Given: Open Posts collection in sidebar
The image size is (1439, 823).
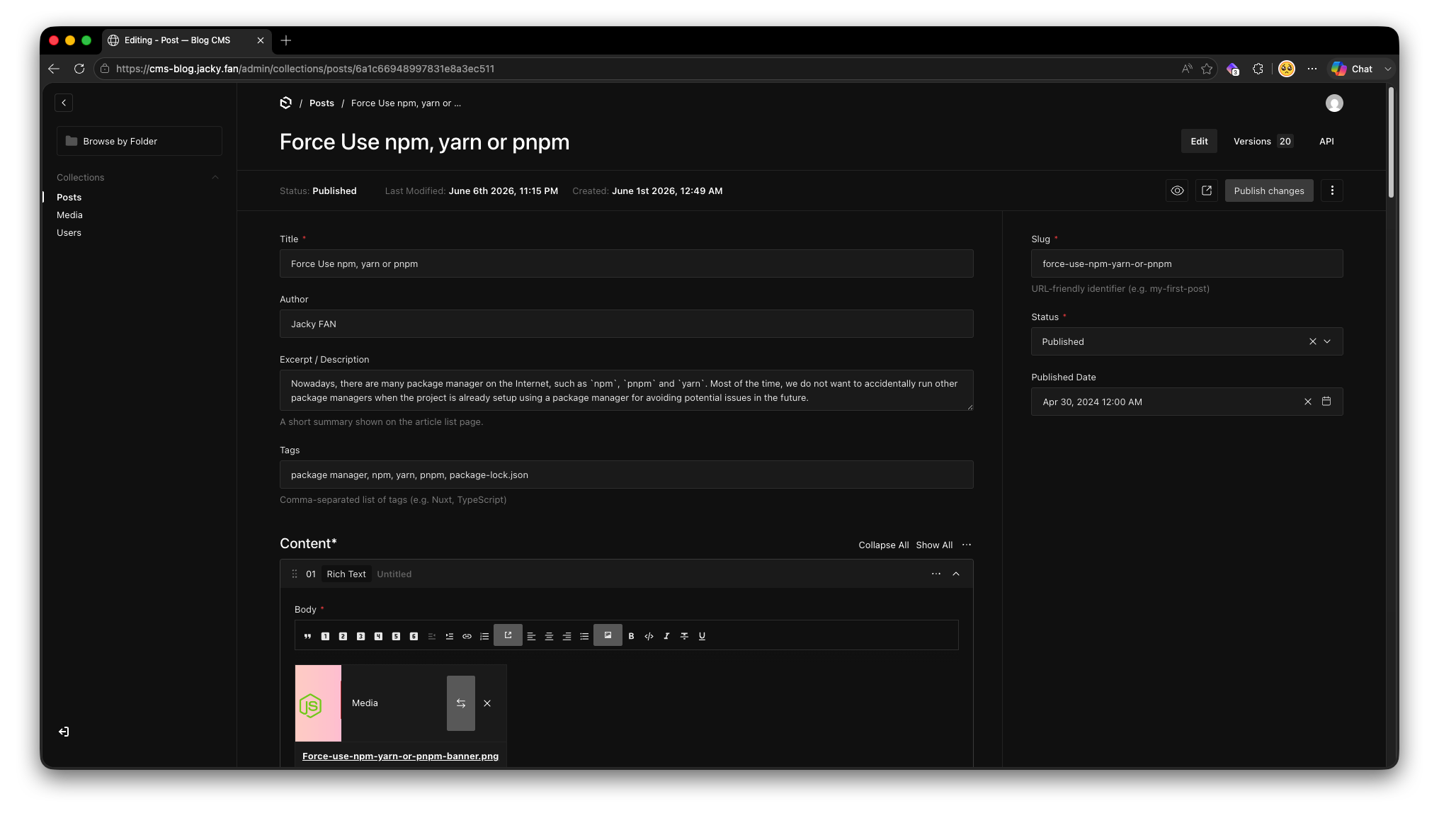Looking at the screenshot, I should (69, 197).
